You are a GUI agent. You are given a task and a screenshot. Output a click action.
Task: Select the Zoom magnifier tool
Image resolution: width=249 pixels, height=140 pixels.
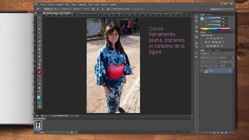[39, 91]
